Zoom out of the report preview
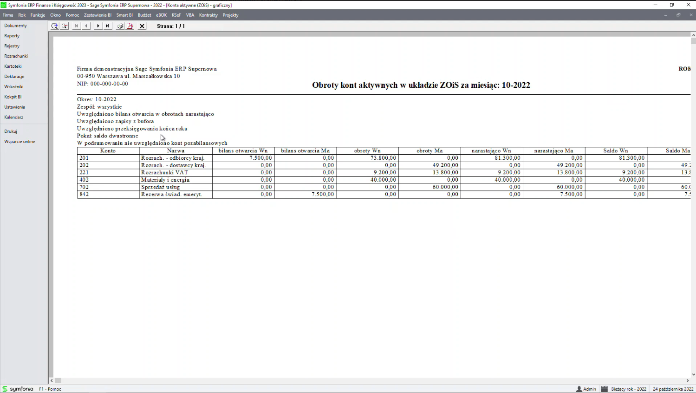Image resolution: width=696 pixels, height=393 pixels. pos(65,26)
